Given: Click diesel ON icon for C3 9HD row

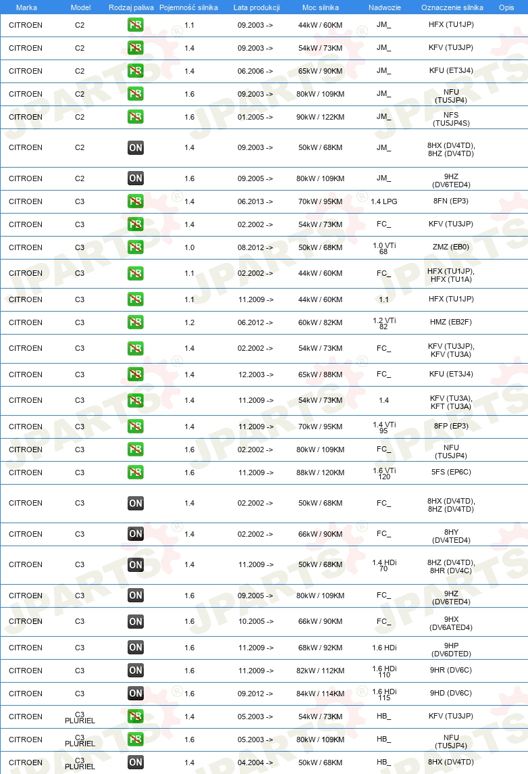Looking at the screenshot, I should (x=135, y=694).
